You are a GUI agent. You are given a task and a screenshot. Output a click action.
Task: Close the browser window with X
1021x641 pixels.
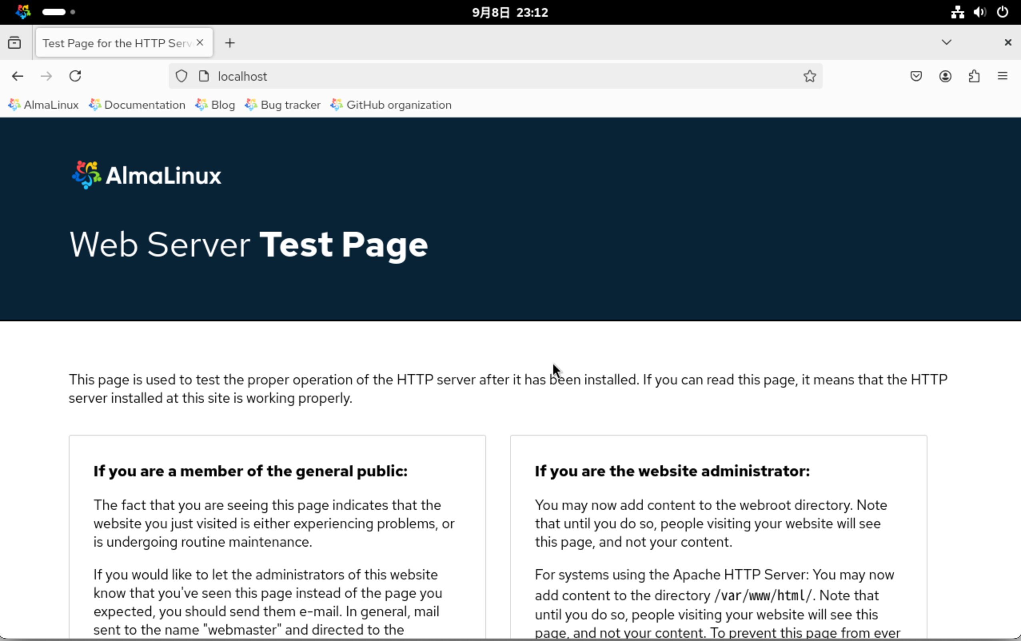[1008, 42]
